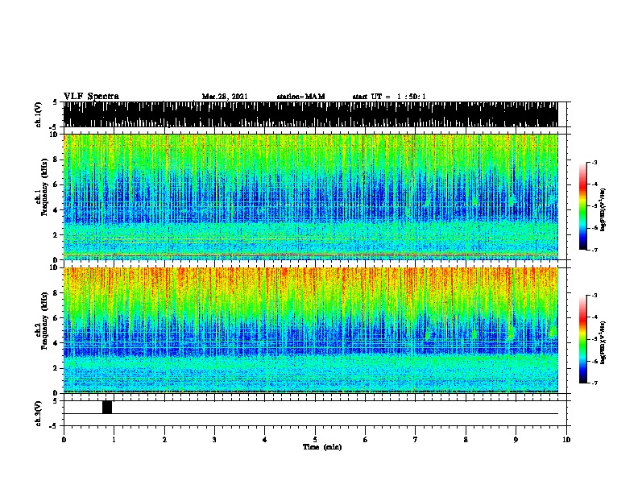Click the ch.1 color scale bar

coord(583,206)
